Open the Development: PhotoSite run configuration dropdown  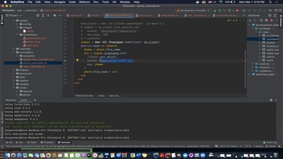[x=193, y=11]
